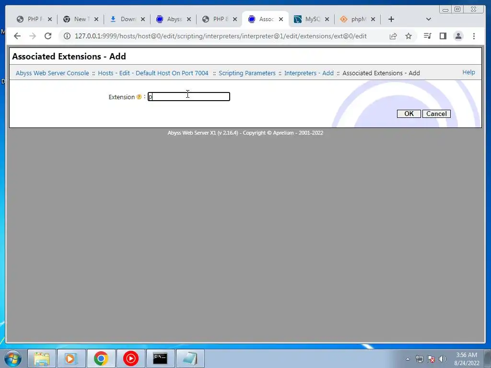Open the media player taskbar icon
Screen dimensions: 491x368
coord(71,358)
